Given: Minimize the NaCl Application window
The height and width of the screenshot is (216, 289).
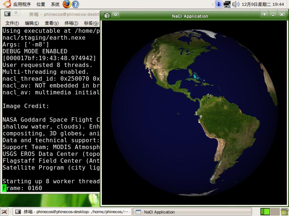Looking at the screenshot, I should (273, 14).
